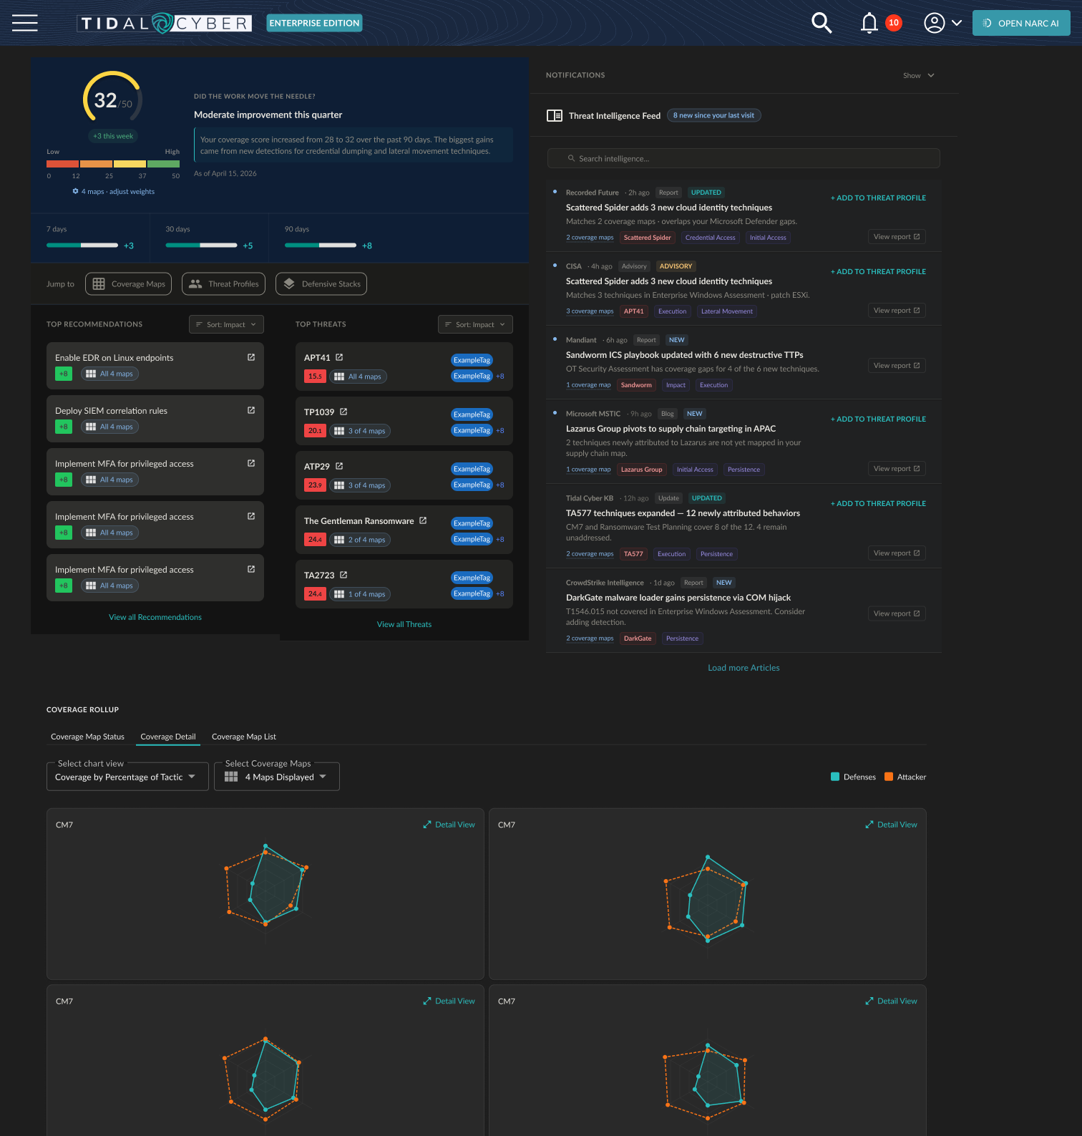Click the Search intelligence input field
This screenshot has width=1082, height=1136.
(x=744, y=158)
